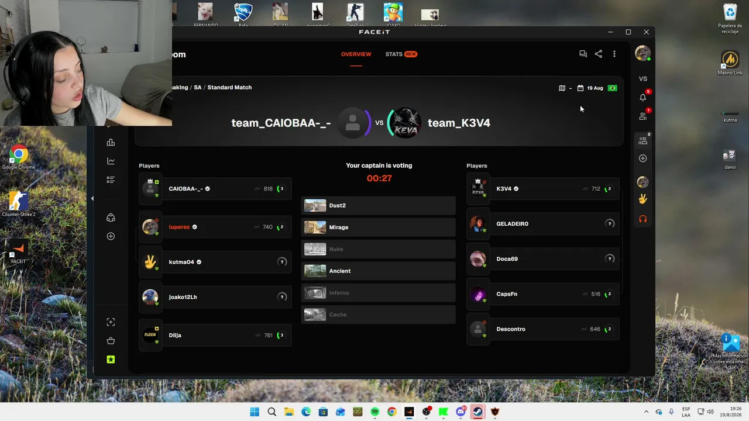The height and width of the screenshot is (421, 749).
Task: Open friends icon with one alert
Action: coord(643,116)
